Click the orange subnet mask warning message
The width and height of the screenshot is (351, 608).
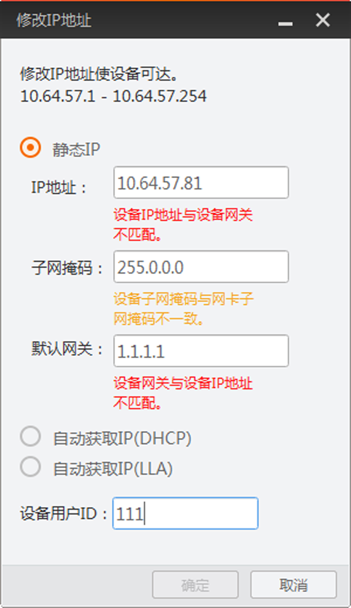[x=183, y=309]
